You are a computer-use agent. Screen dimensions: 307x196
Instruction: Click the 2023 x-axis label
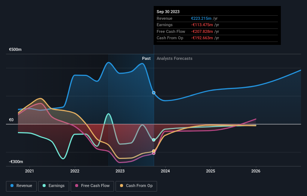(x=120, y=171)
